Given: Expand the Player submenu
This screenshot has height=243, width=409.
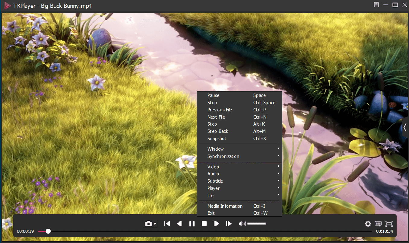Looking at the screenshot, I should click(x=239, y=188).
